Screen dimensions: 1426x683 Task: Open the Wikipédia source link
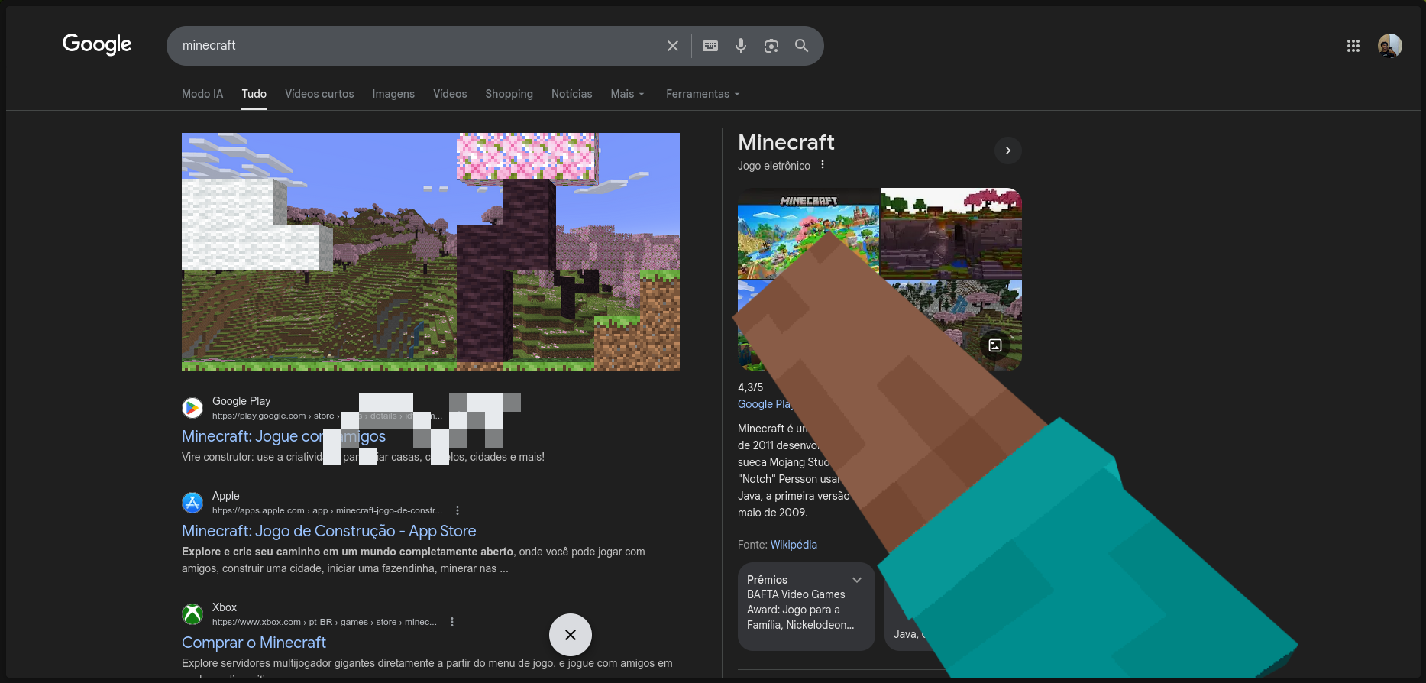pyautogui.click(x=794, y=545)
